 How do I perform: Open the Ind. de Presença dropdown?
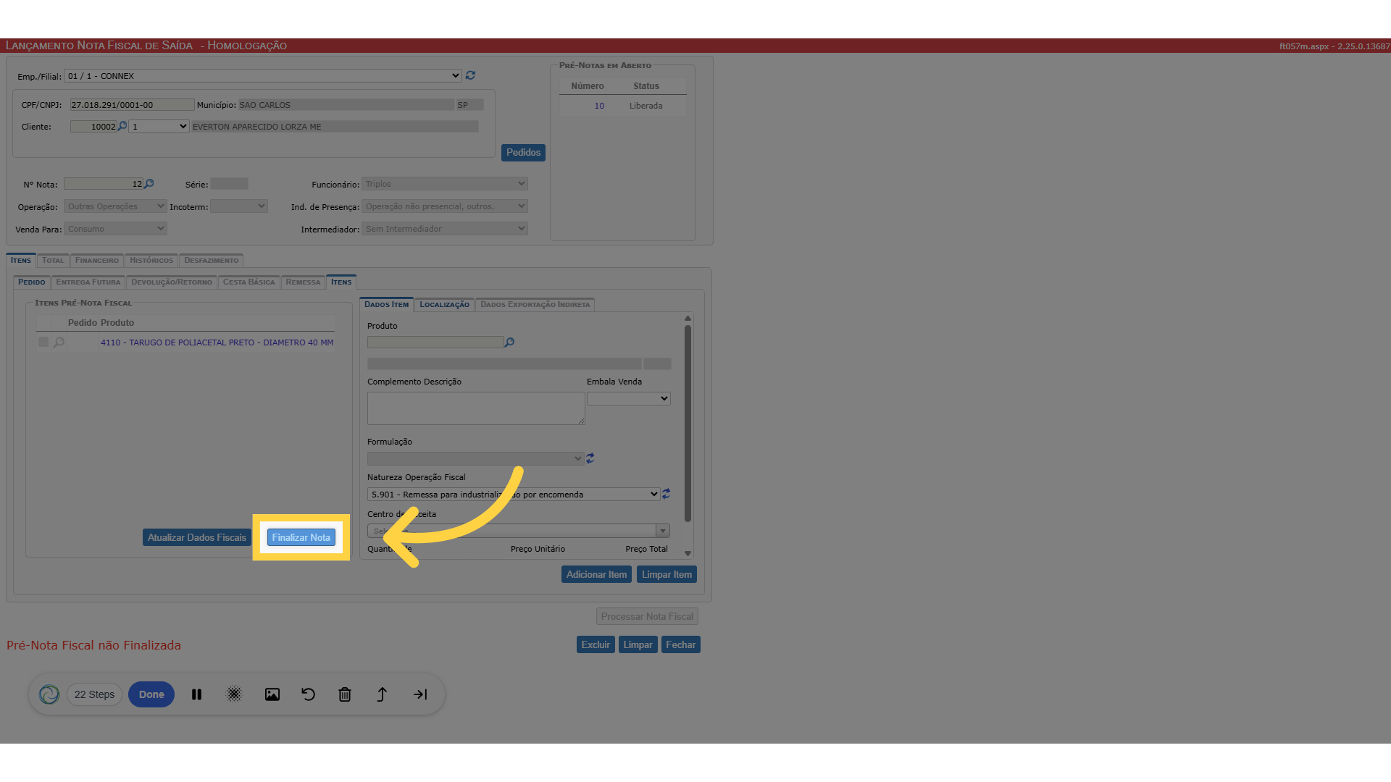pyautogui.click(x=445, y=206)
